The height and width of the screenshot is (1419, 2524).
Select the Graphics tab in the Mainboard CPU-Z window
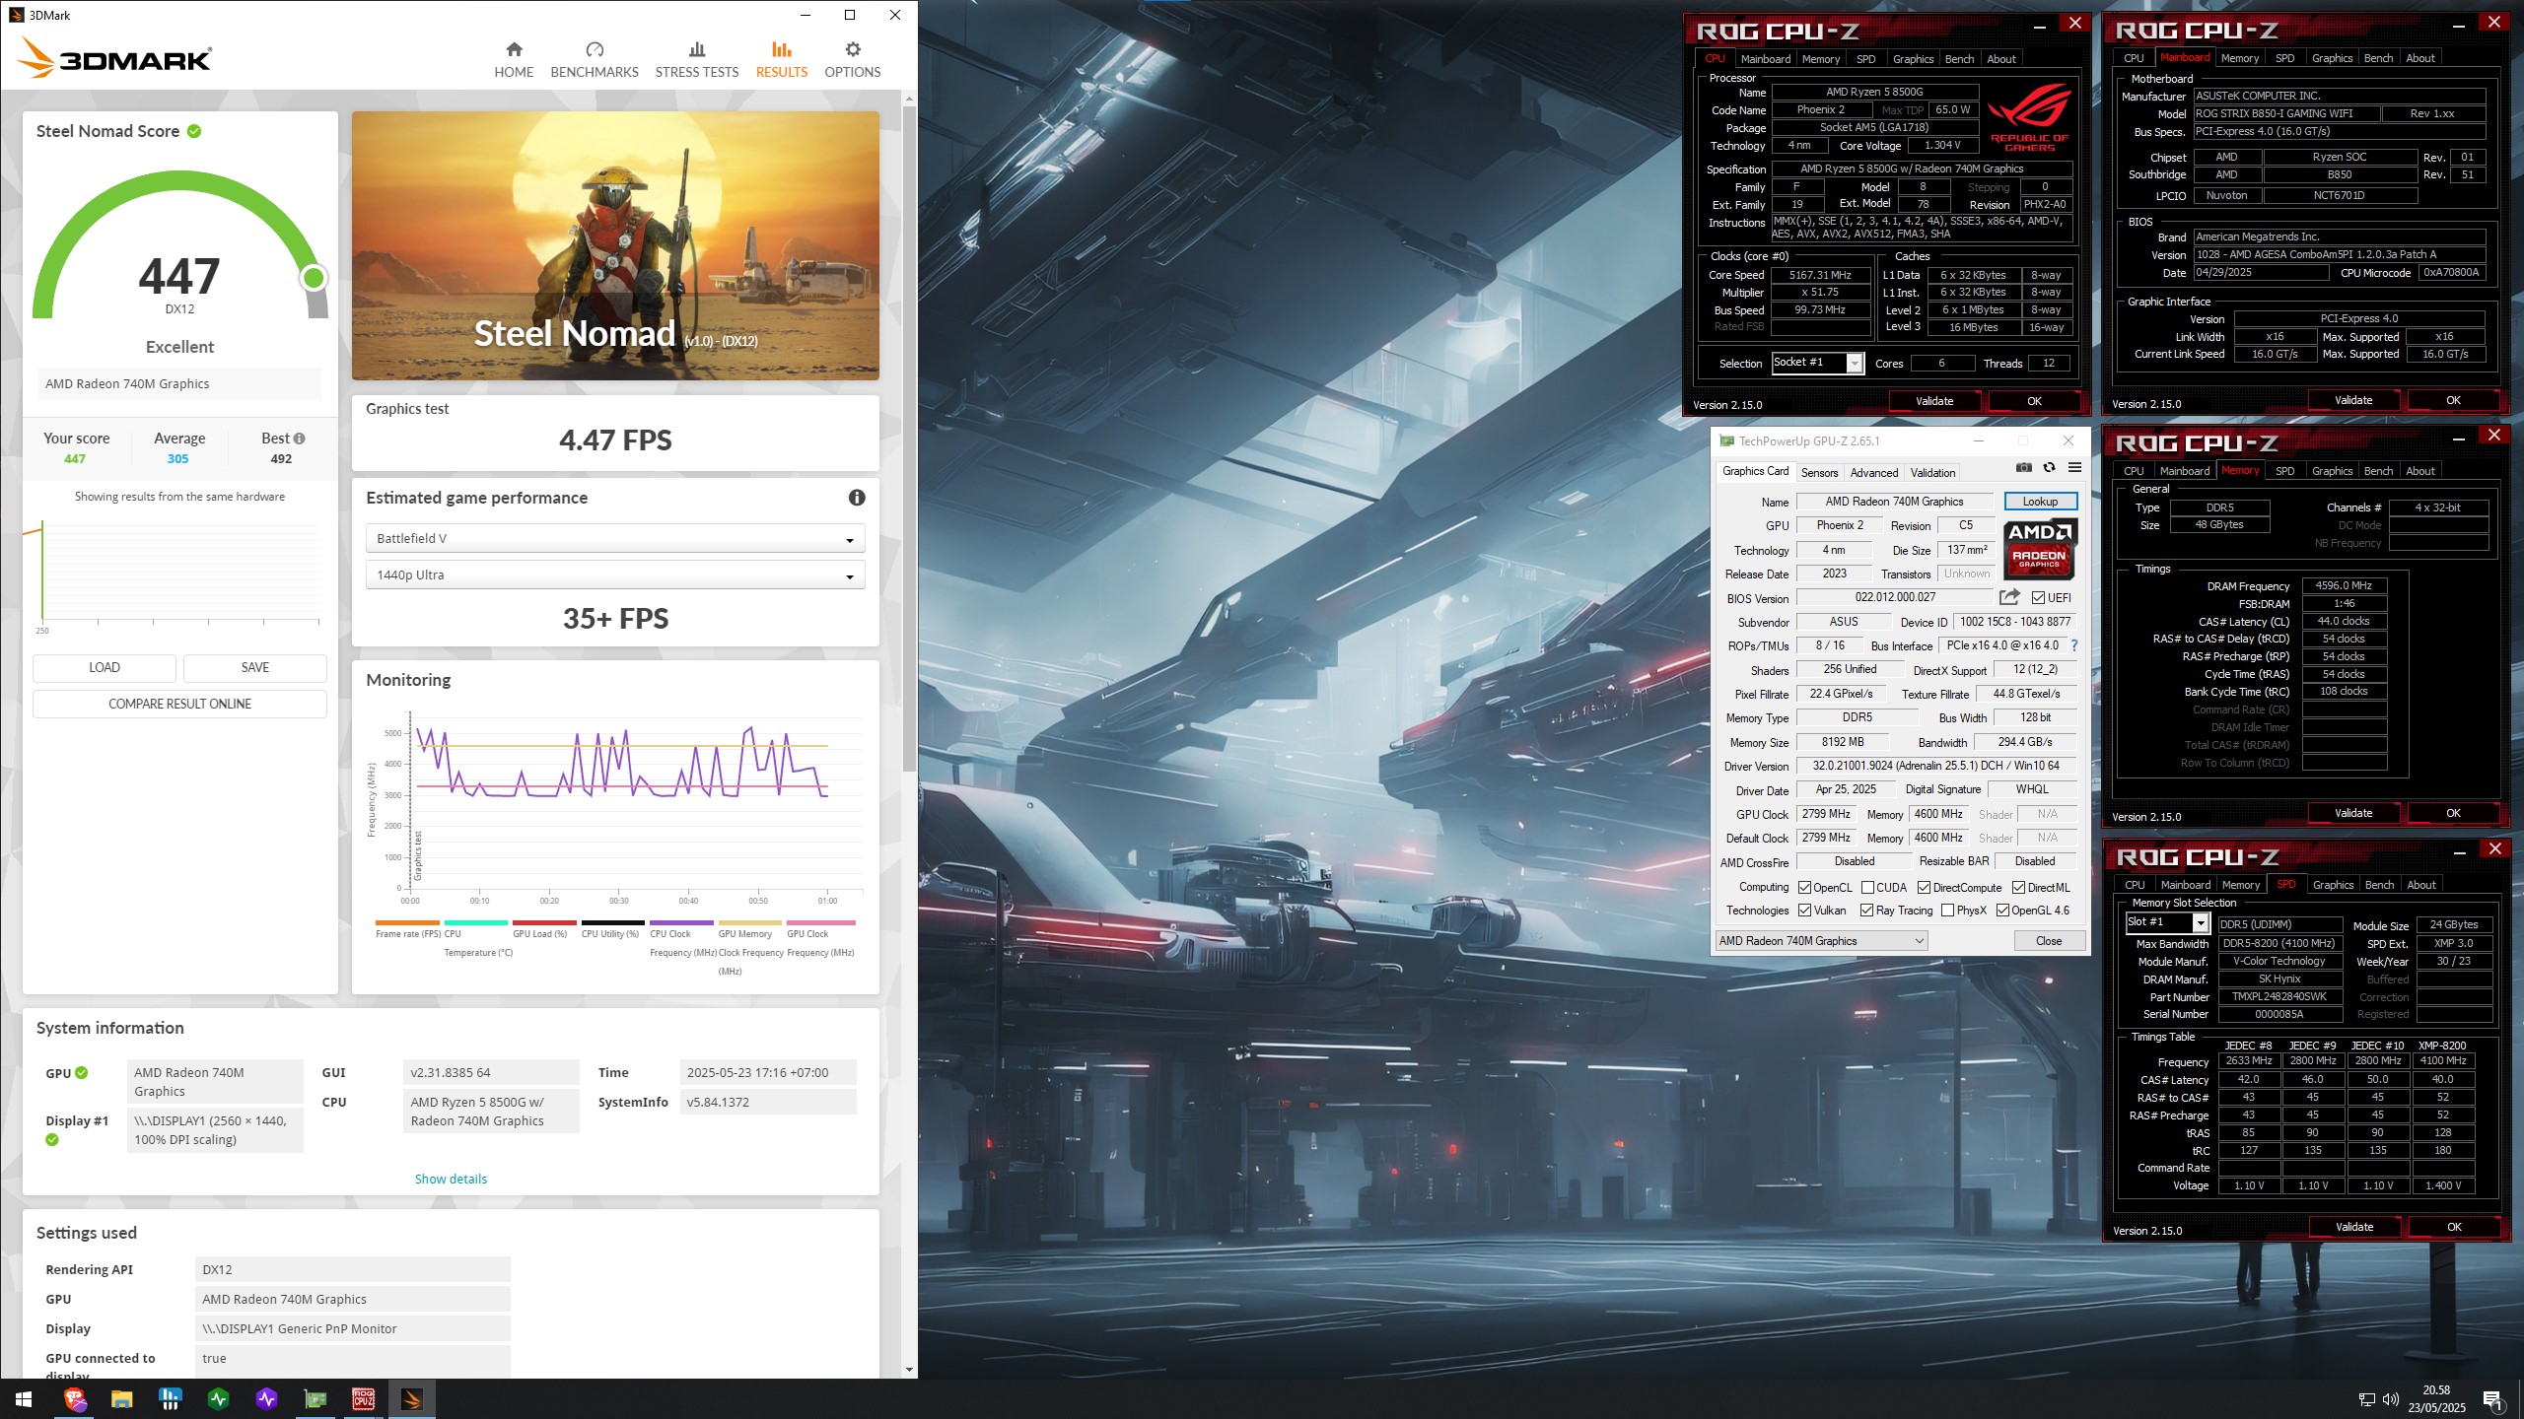(x=2332, y=58)
